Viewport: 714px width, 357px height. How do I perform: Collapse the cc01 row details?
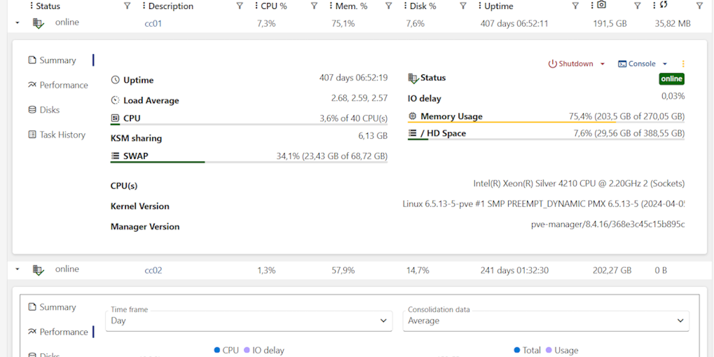[17, 23]
